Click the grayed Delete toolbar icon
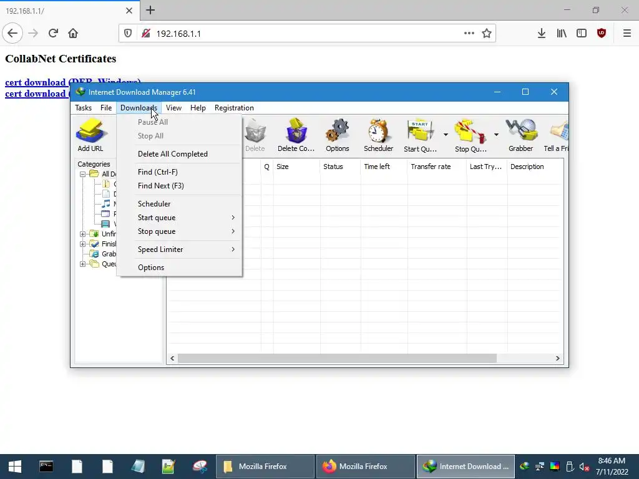This screenshot has height=479, width=639. coord(255,135)
